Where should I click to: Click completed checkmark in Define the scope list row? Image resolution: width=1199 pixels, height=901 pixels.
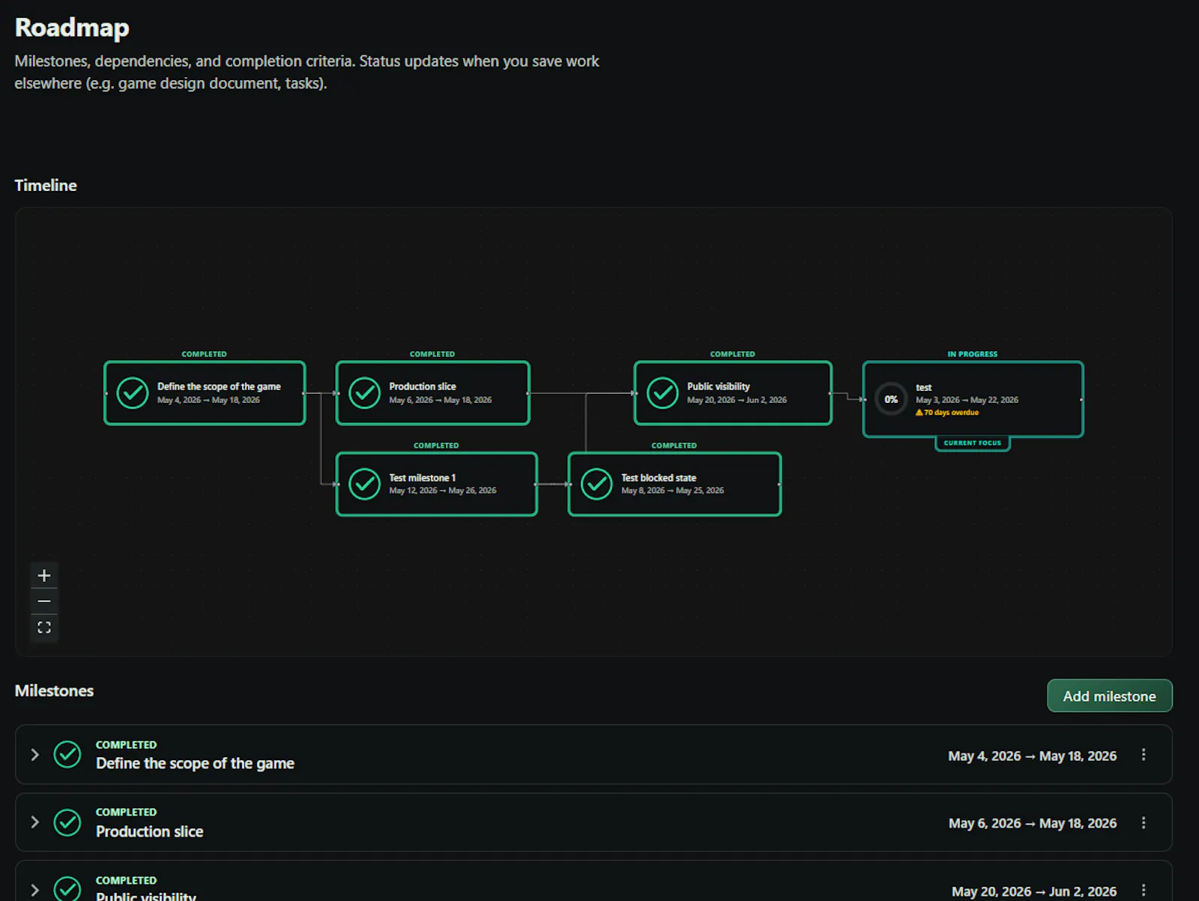[x=67, y=754]
